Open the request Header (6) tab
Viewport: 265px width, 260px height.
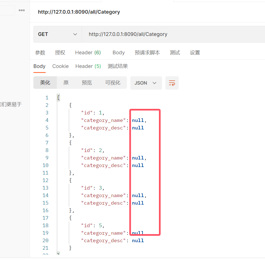pyautogui.click(x=88, y=53)
